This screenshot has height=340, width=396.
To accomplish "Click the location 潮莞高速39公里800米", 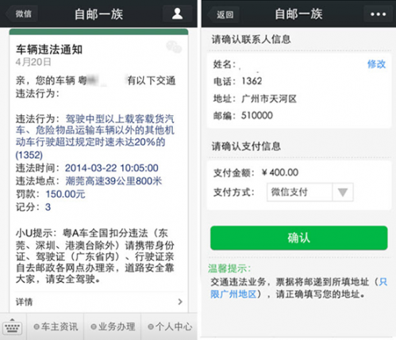I will 113,181.
